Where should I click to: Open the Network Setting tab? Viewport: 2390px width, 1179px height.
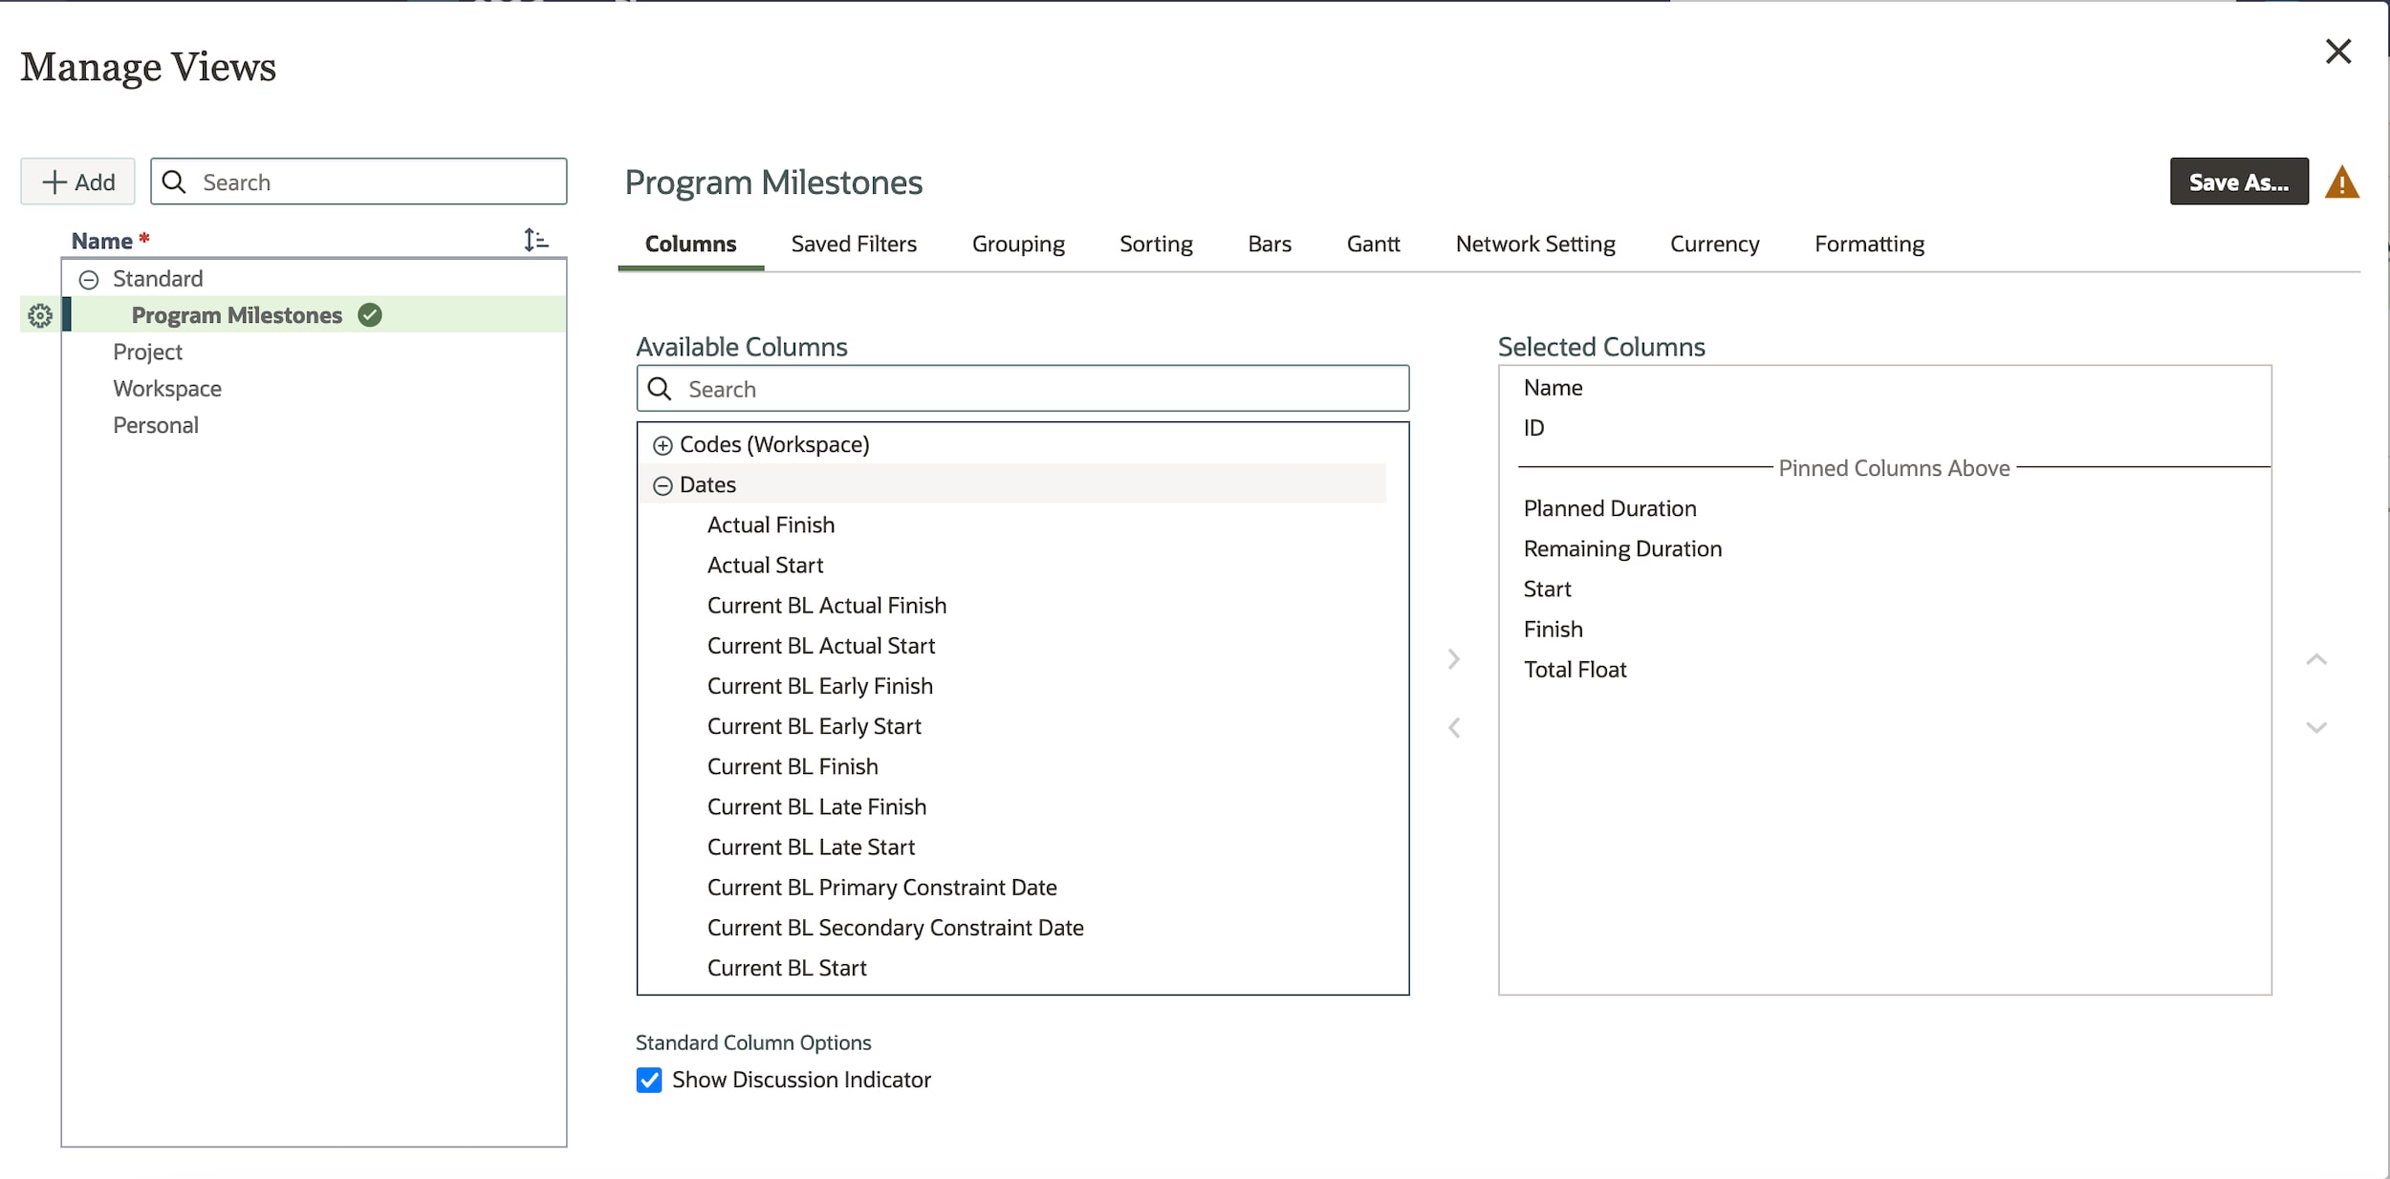[x=1534, y=244]
